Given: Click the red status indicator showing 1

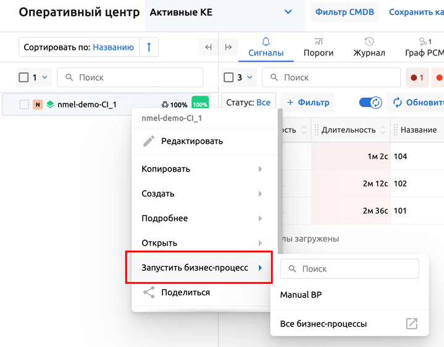Looking at the screenshot, I should click(x=417, y=78).
